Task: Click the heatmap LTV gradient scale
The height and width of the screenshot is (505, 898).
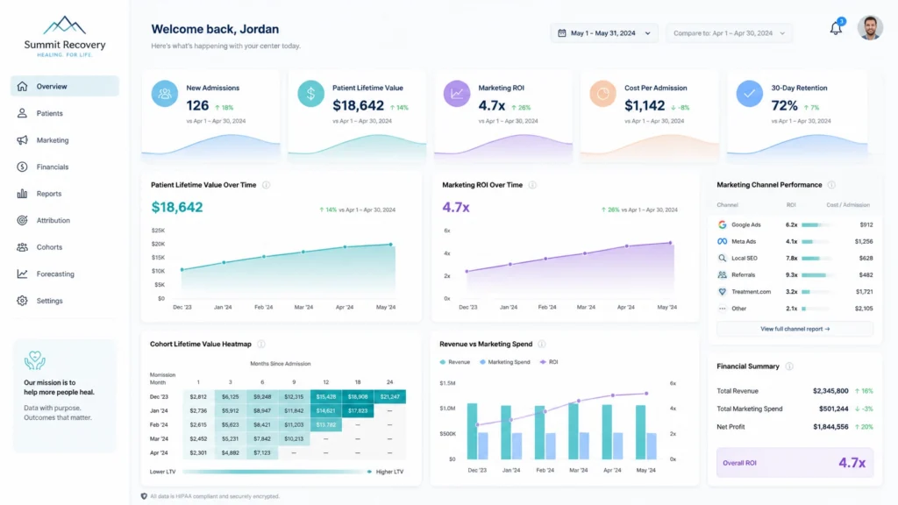Action: tap(276, 472)
